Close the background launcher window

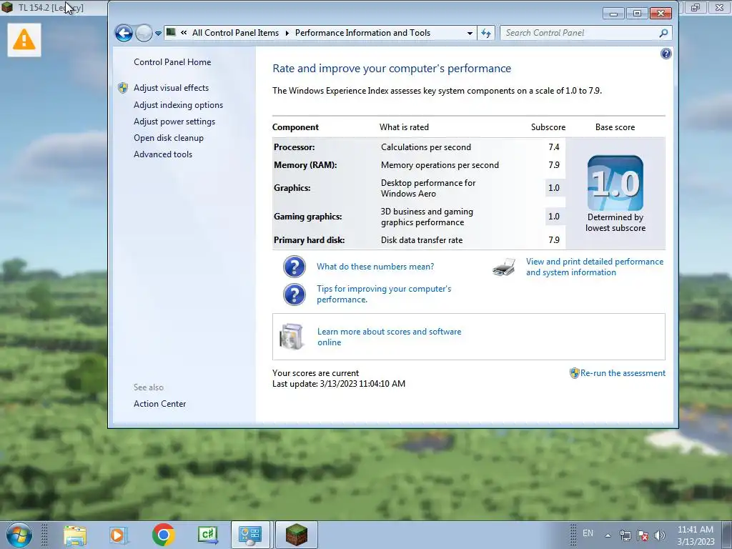tap(719, 7)
